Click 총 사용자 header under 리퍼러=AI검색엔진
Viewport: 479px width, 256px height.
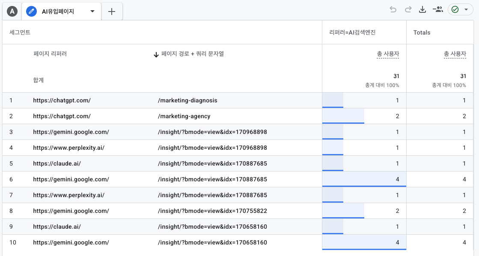point(388,54)
